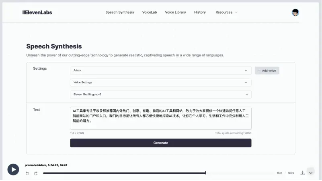The height and width of the screenshot is (181, 322).
Task: Navigate to Voice Library
Action: [175, 12]
